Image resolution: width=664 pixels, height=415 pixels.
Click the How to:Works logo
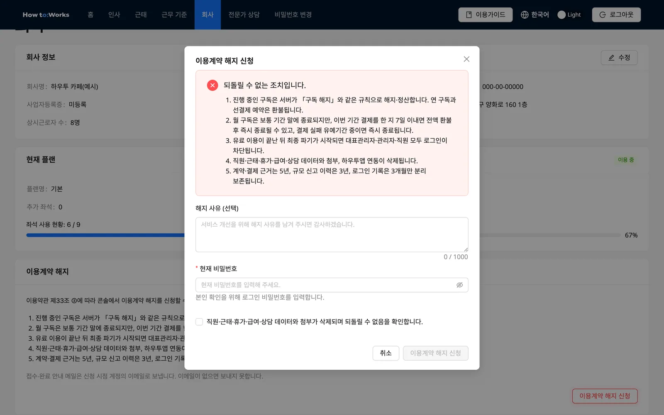pos(46,15)
